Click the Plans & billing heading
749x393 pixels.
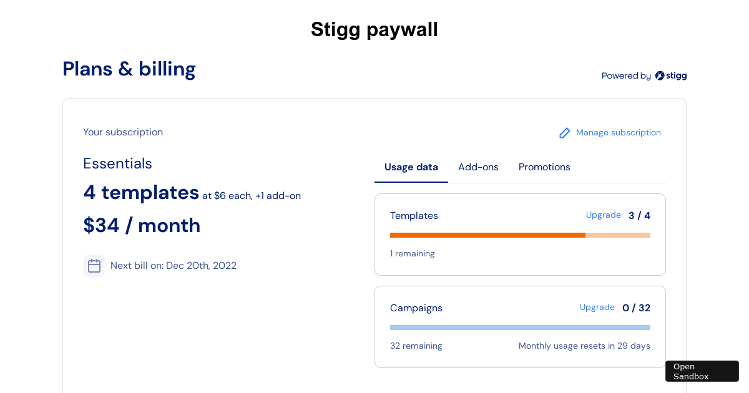pos(129,69)
